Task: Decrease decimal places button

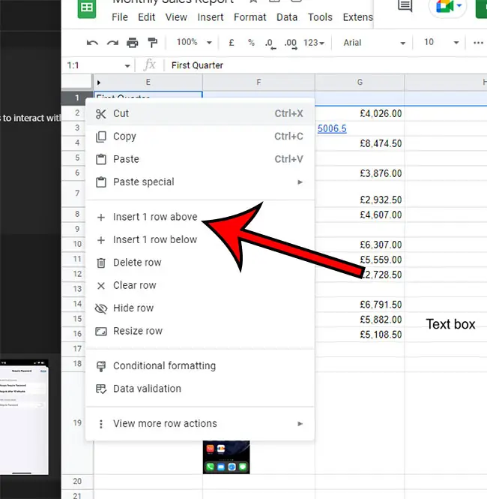Action: pyautogui.click(x=270, y=43)
